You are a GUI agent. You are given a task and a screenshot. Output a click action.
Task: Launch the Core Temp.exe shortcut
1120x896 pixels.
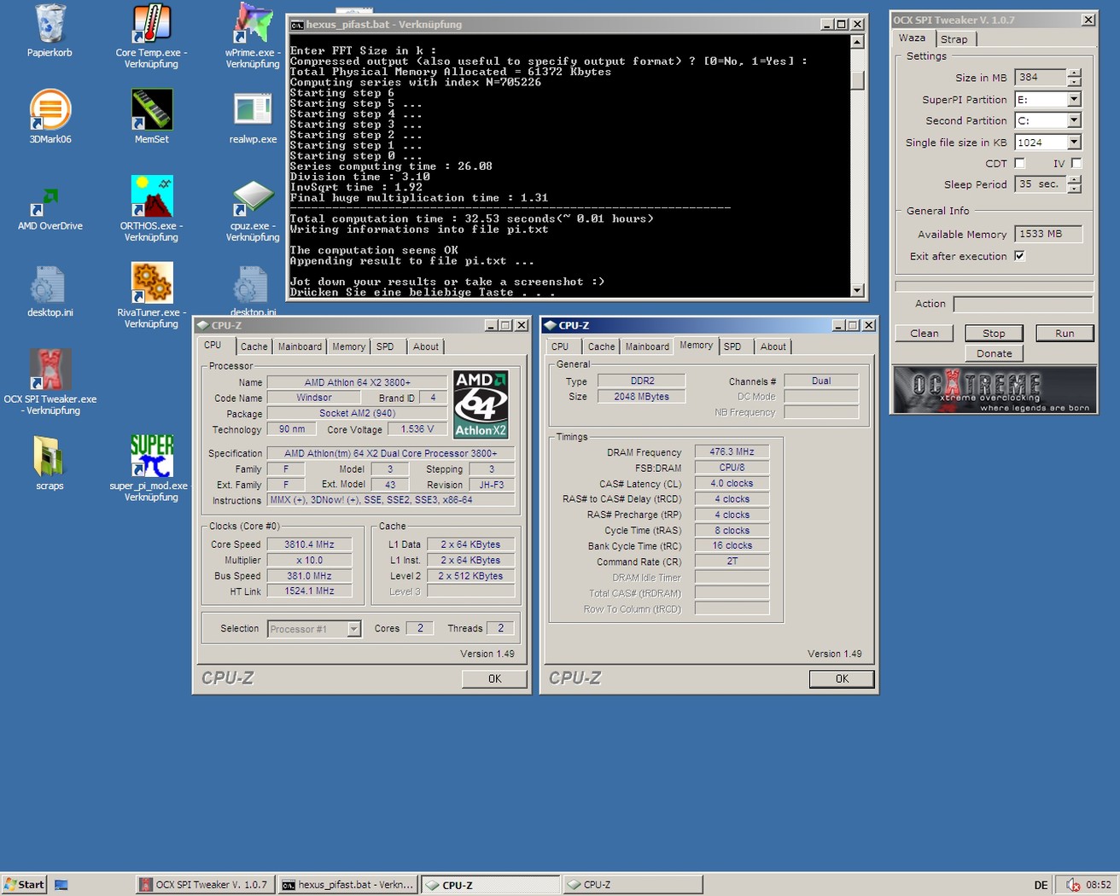pyautogui.click(x=151, y=24)
